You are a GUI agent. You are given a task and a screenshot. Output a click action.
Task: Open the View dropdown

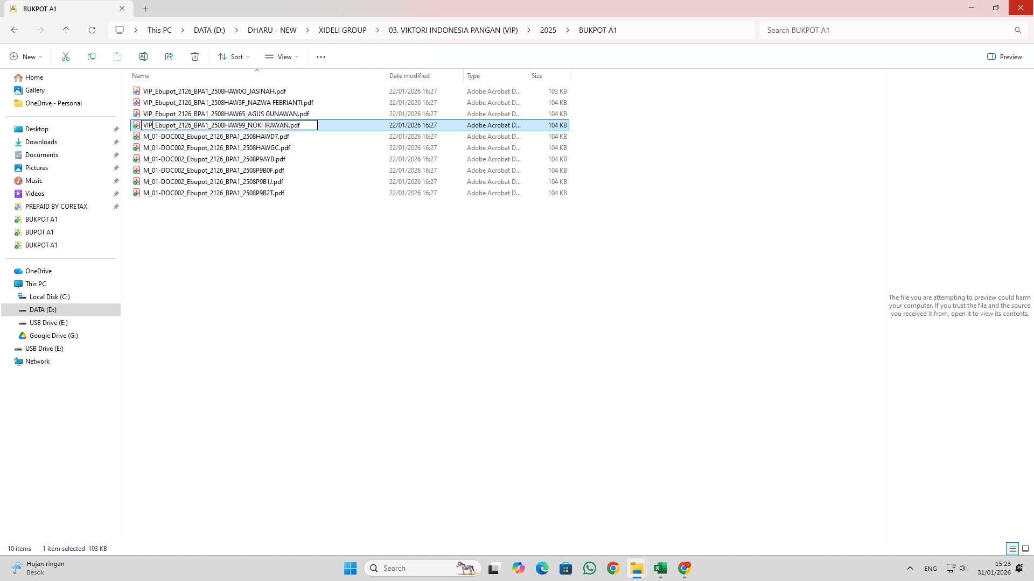[281, 56]
